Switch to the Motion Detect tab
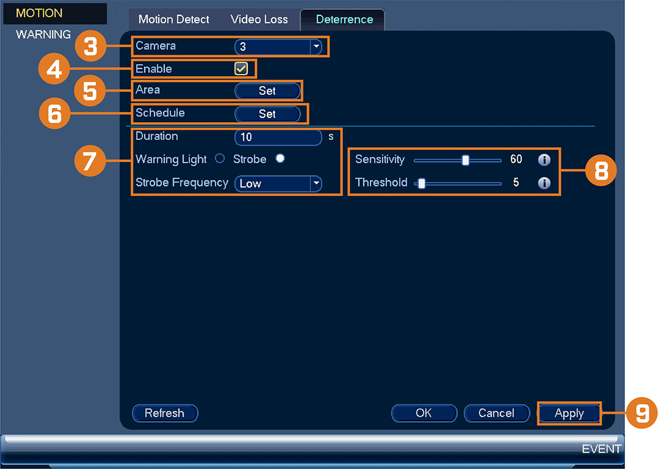Viewport: 659px width, 469px height. point(174,19)
